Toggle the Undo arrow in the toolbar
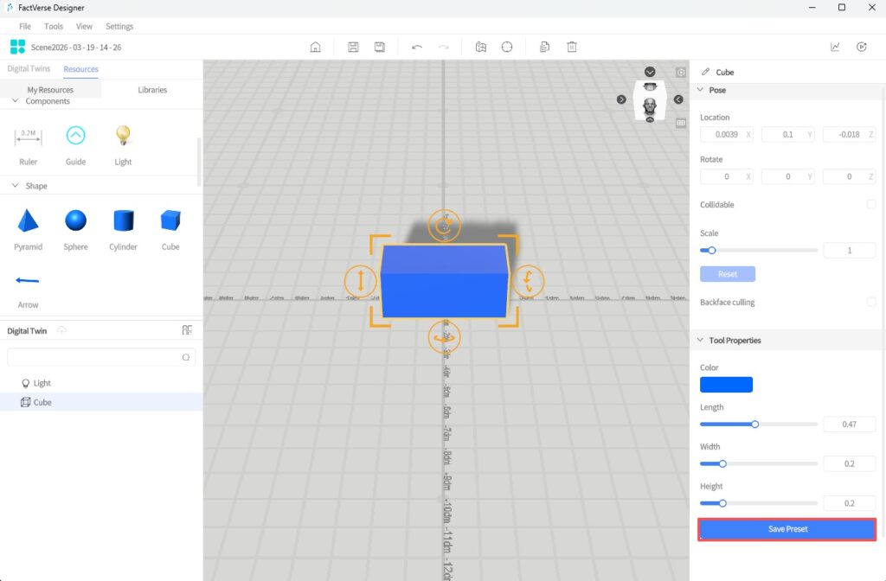Image resolution: width=886 pixels, height=581 pixels. pyautogui.click(x=416, y=47)
